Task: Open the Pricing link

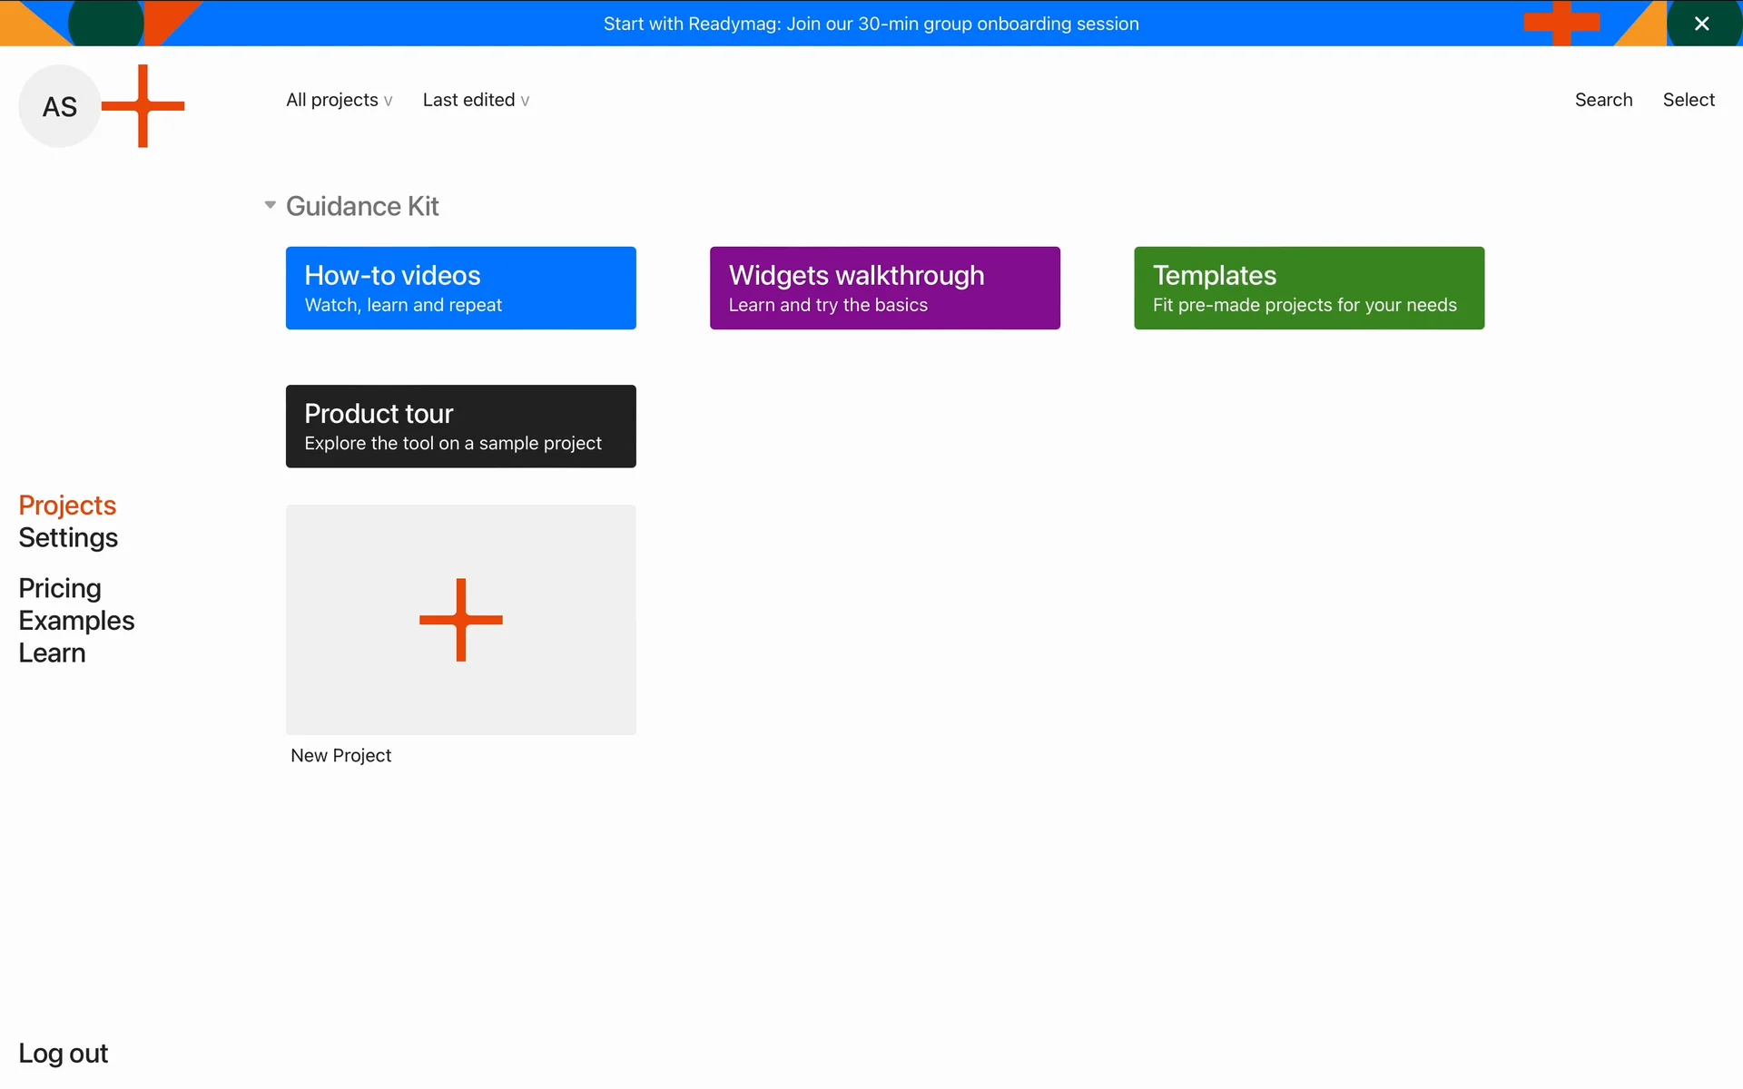Action: [60, 588]
